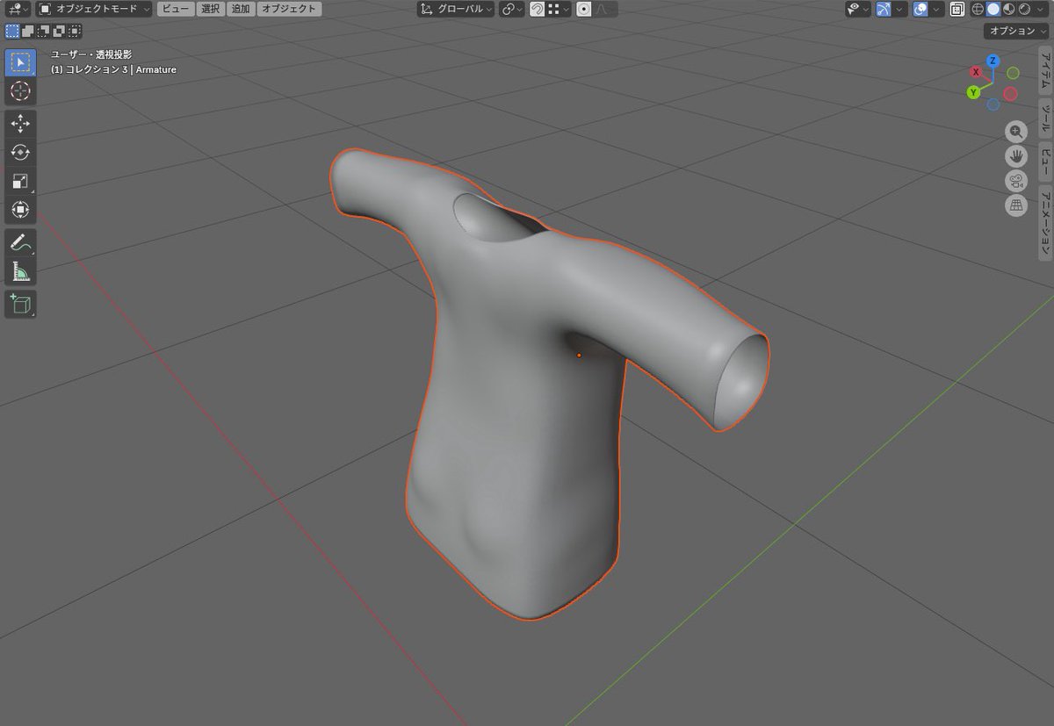Set invert selection mode icon
The height and width of the screenshot is (726, 1054).
coord(59,31)
